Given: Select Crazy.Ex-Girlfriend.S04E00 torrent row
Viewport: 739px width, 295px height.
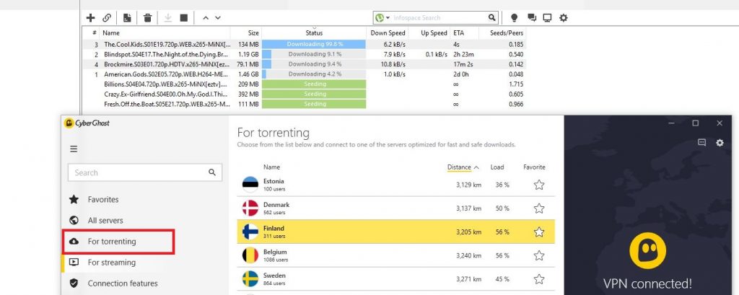Looking at the screenshot, I should pyautogui.click(x=305, y=94).
